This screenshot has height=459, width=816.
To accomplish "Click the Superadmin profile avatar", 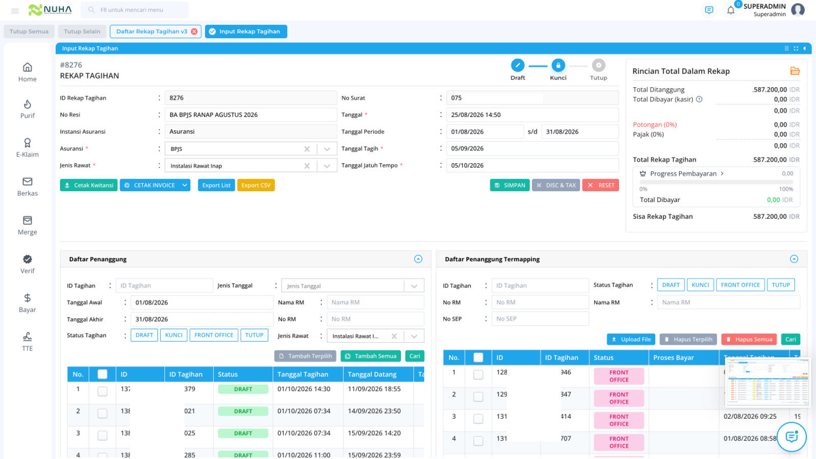I will point(798,10).
